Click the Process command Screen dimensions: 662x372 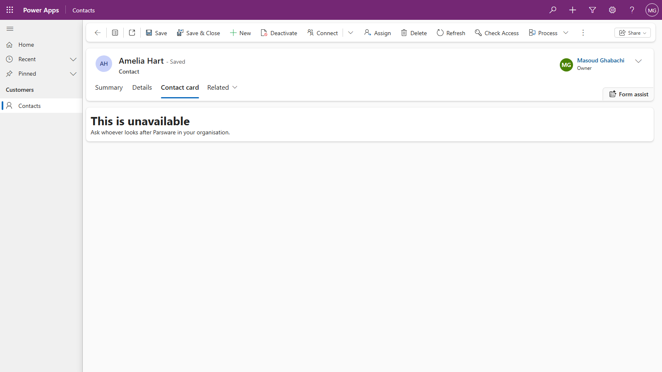[x=543, y=33]
